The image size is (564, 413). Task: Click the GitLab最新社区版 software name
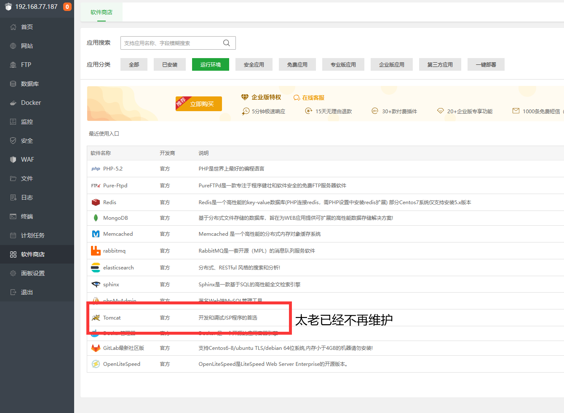(x=124, y=348)
